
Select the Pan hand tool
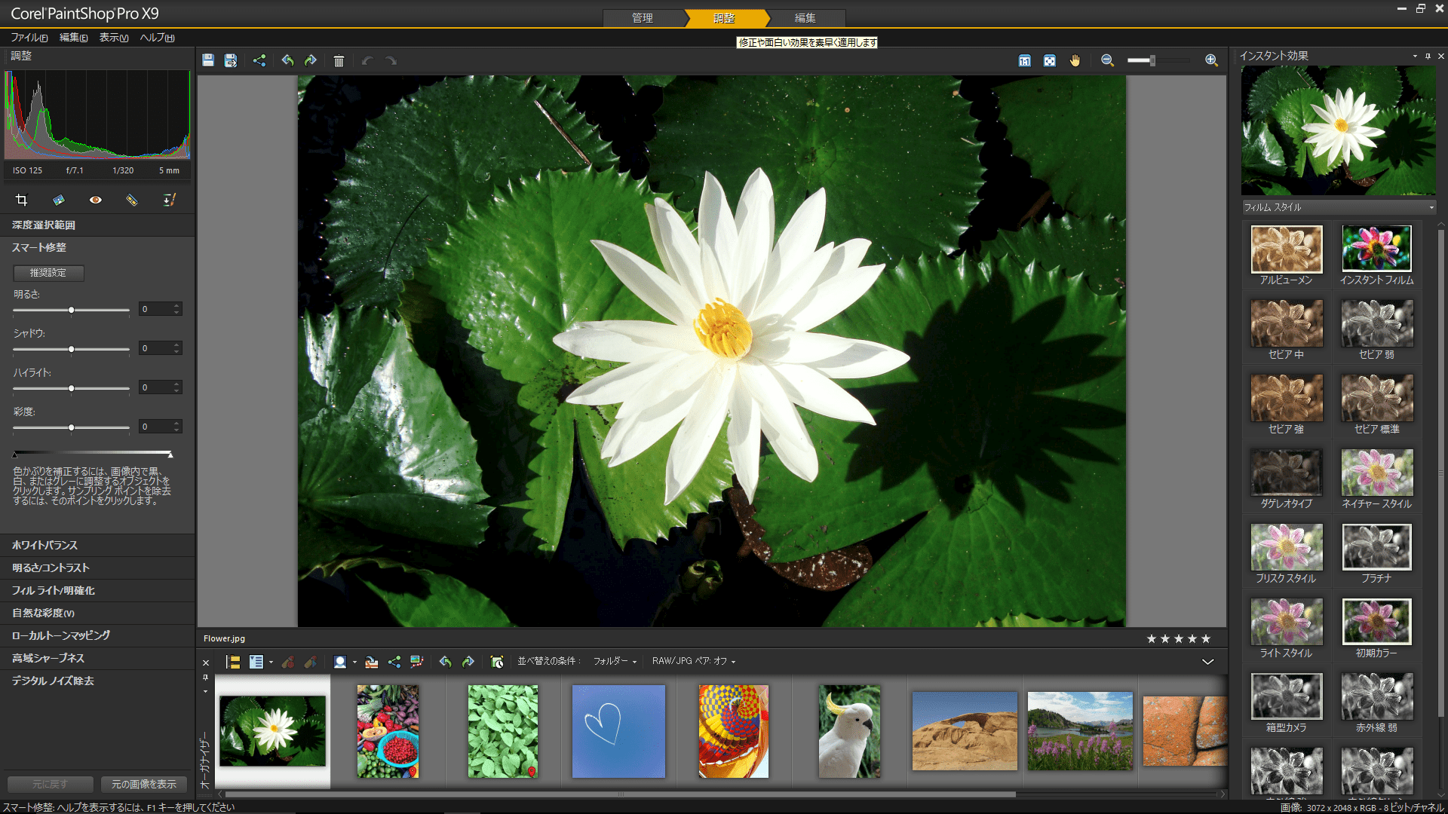[x=1075, y=60]
